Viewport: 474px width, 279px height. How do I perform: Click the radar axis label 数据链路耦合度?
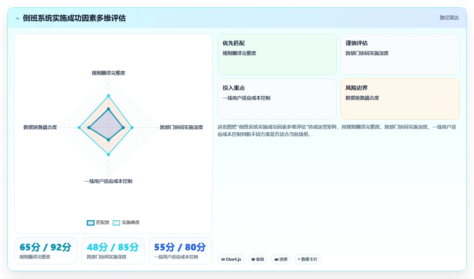(40, 127)
